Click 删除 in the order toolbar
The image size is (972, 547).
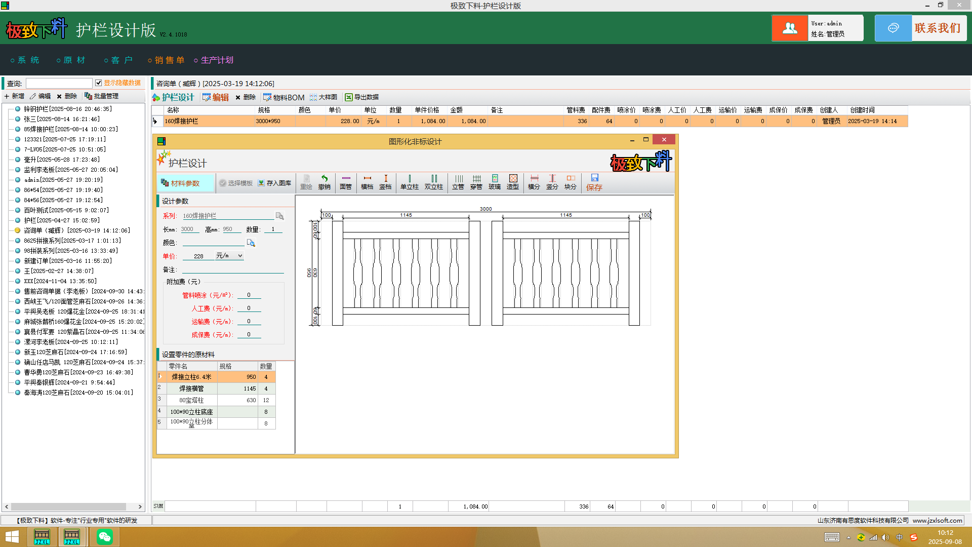[x=246, y=97]
